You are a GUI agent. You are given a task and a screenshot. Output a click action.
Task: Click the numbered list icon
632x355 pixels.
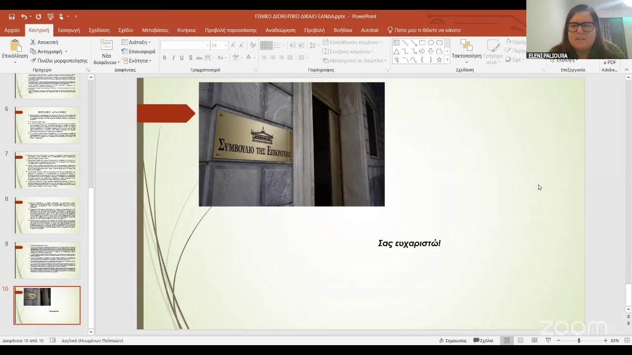[277, 45]
